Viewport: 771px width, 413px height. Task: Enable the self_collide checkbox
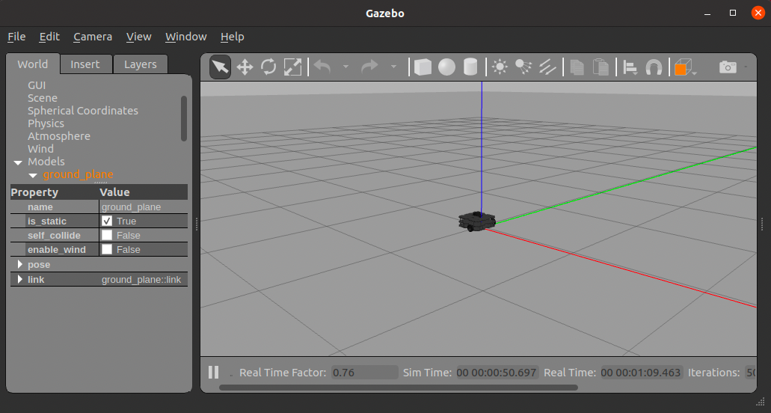pyautogui.click(x=107, y=236)
